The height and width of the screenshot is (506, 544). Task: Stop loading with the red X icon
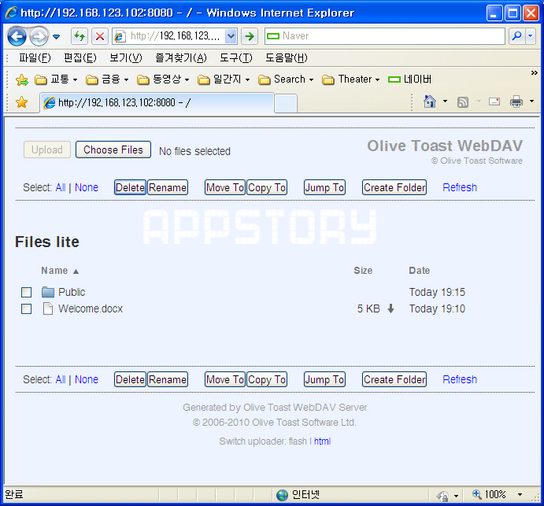point(100,36)
